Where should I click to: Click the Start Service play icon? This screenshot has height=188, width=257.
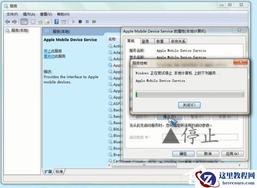(73, 22)
